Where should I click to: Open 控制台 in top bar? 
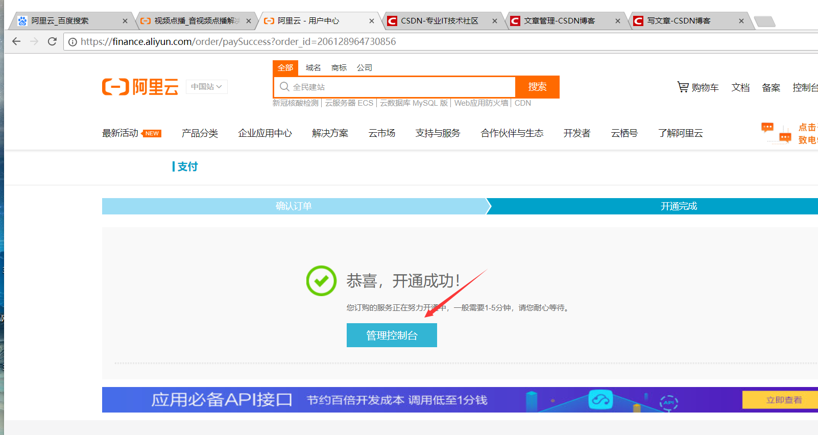point(805,88)
